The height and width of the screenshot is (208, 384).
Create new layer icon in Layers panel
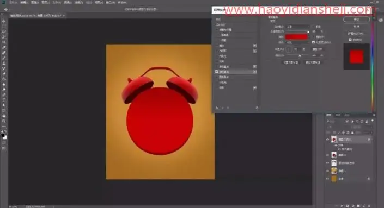(364, 206)
